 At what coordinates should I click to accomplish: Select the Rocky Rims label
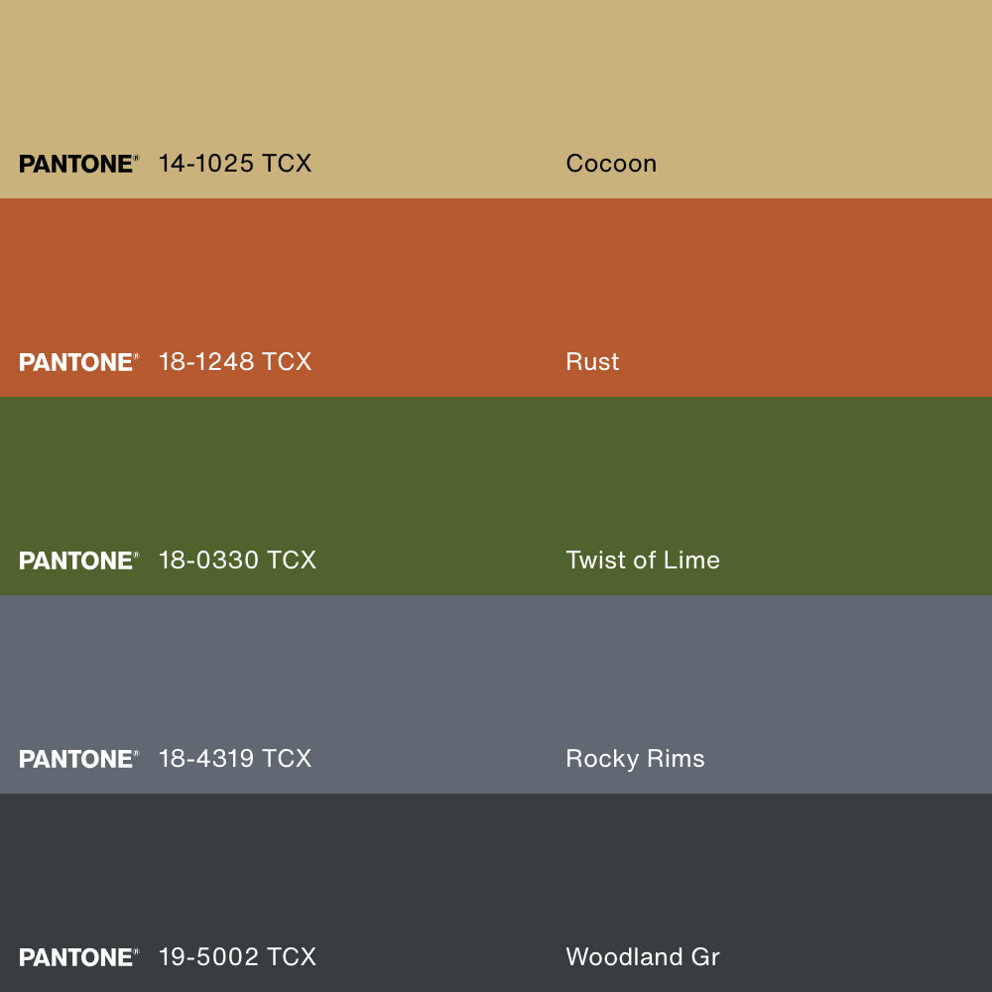click(x=635, y=759)
